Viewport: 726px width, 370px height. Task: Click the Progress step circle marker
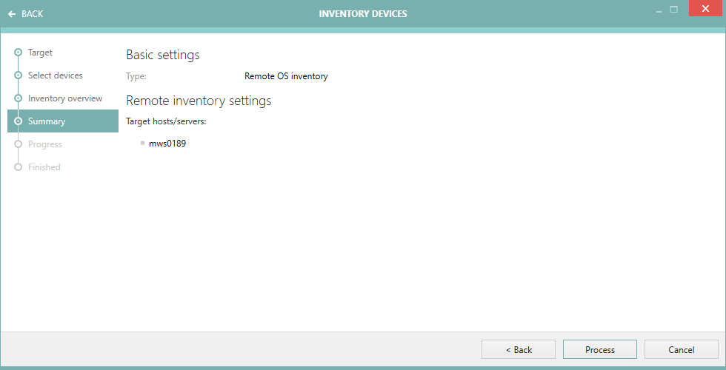point(18,144)
